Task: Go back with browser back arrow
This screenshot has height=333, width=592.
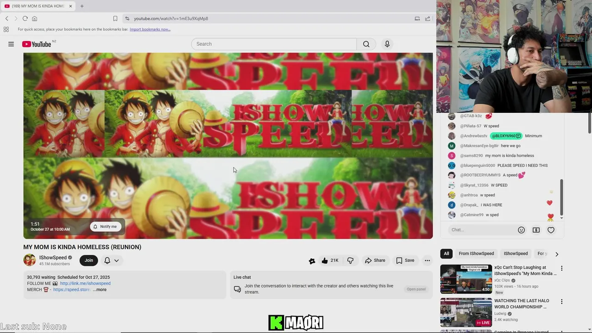Action: coord(7,18)
